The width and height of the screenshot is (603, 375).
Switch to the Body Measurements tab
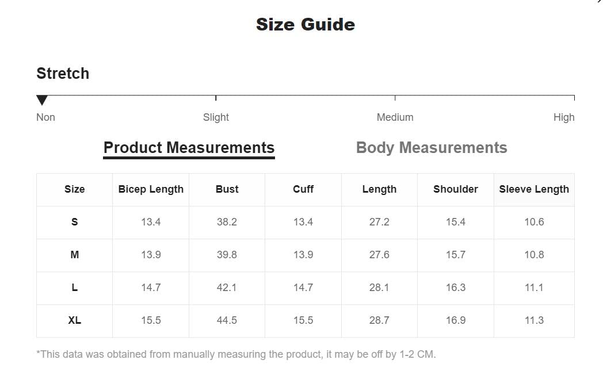432,148
